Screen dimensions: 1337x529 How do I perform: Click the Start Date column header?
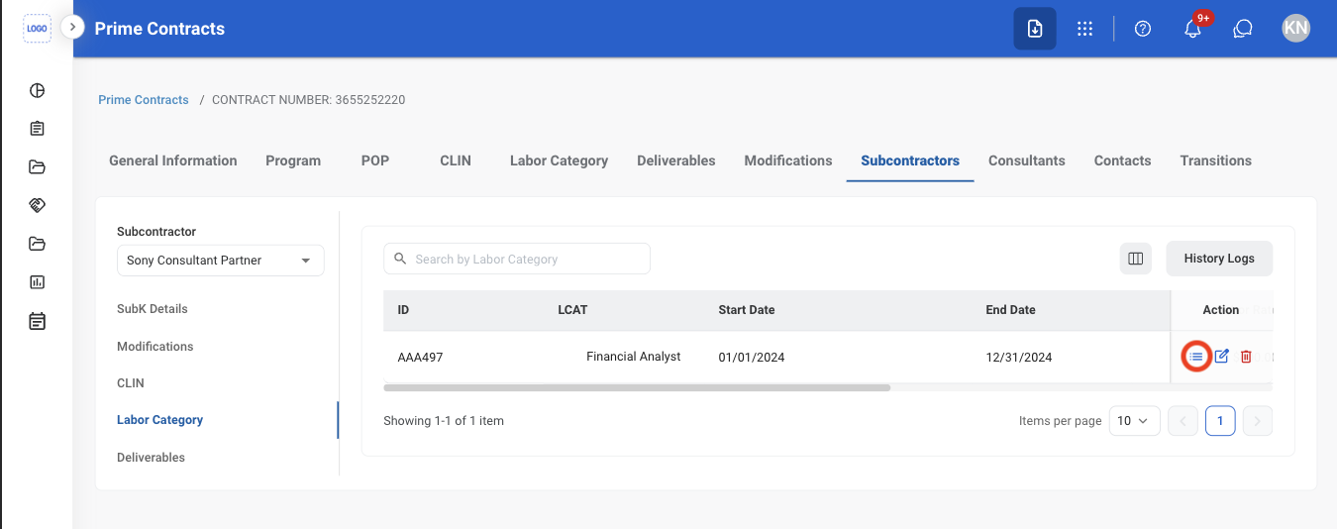coord(747,310)
